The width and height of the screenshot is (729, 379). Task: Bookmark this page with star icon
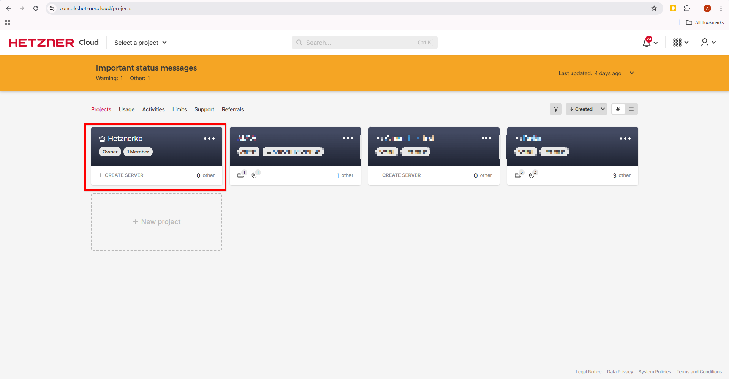pyautogui.click(x=654, y=8)
